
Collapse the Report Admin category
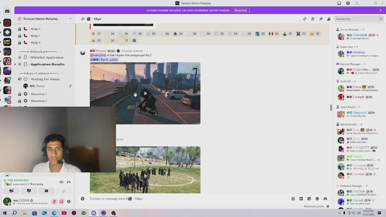click(41, 74)
